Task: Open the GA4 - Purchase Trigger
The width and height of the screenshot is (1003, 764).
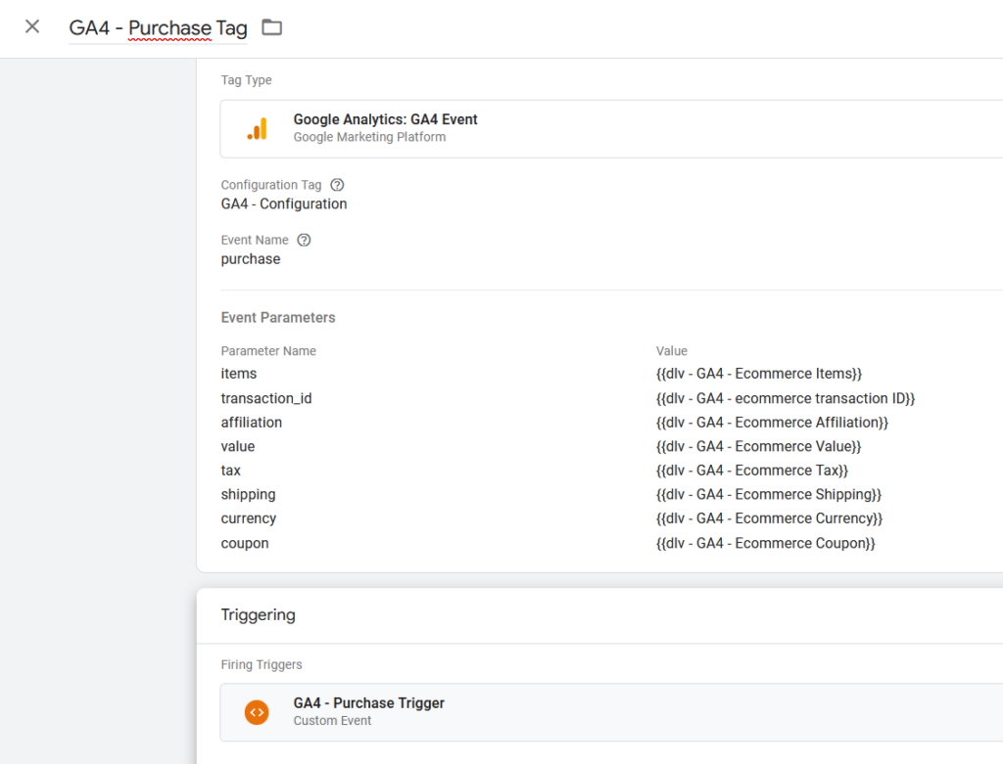Action: pos(368,703)
